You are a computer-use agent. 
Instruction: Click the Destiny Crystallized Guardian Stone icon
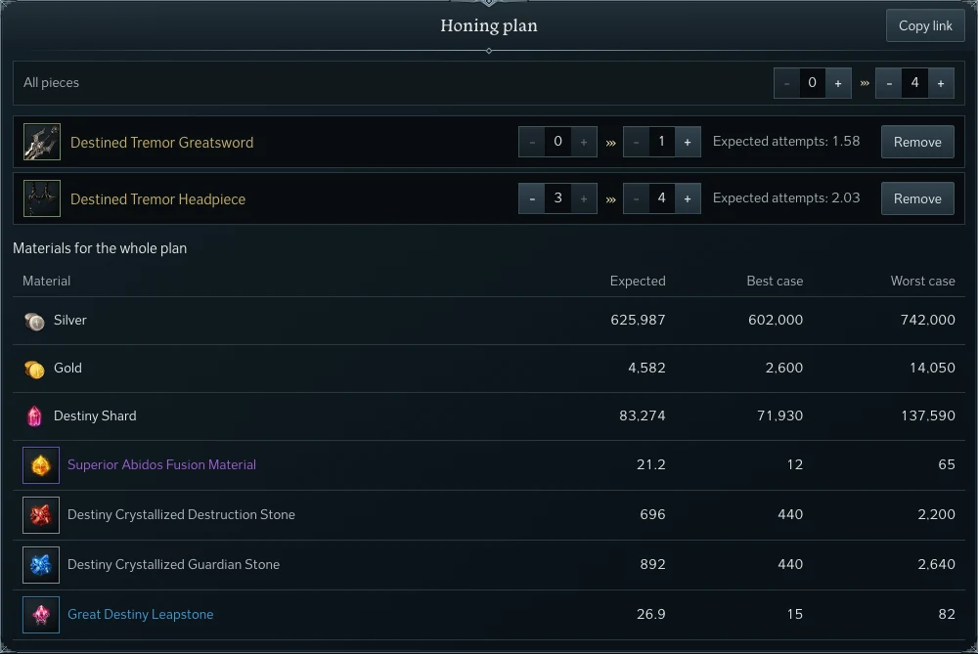pos(41,565)
